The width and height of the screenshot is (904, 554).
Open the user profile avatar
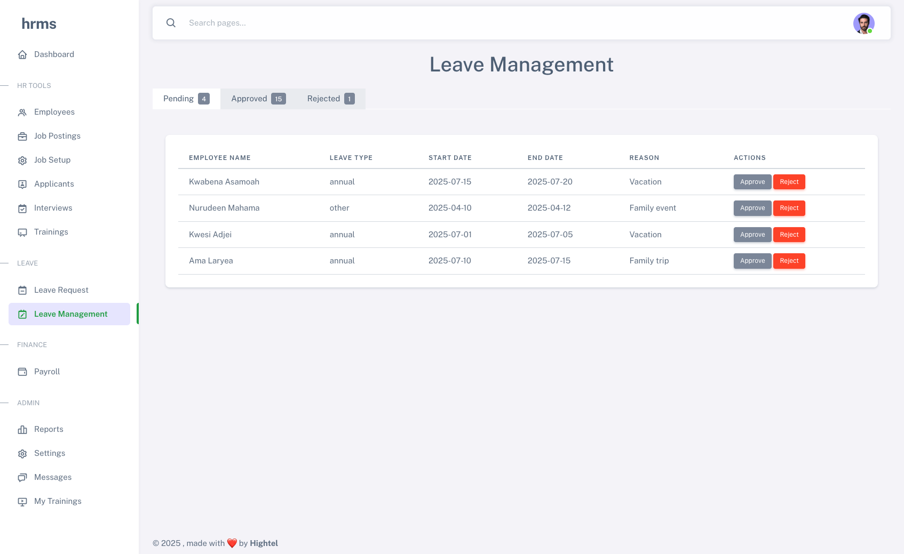tap(863, 23)
